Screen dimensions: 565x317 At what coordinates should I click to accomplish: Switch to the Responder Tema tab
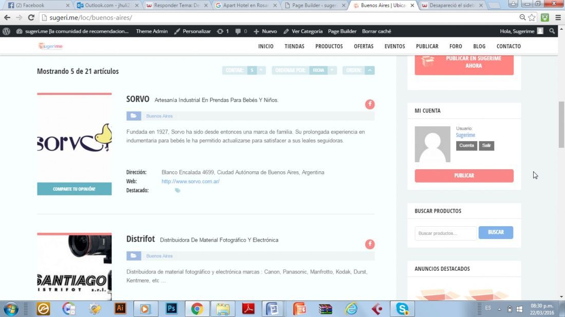tap(177, 6)
